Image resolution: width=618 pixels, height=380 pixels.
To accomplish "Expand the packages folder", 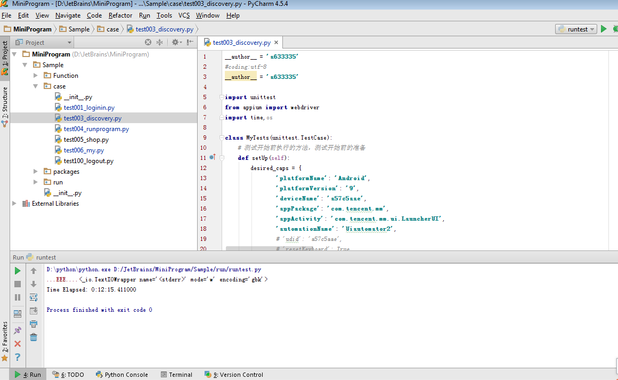I will click(36, 172).
